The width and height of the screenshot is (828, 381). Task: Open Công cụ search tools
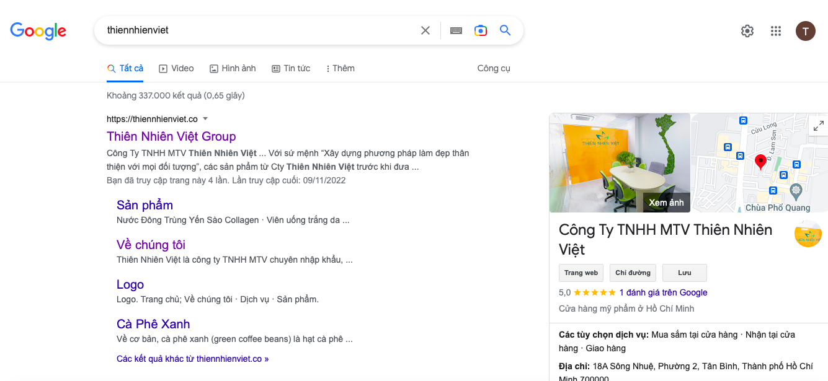(x=494, y=68)
